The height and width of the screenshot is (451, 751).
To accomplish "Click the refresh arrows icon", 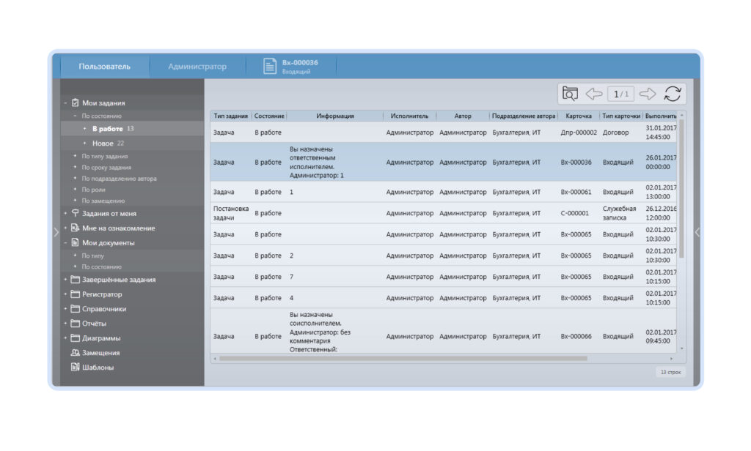I will click(x=672, y=94).
